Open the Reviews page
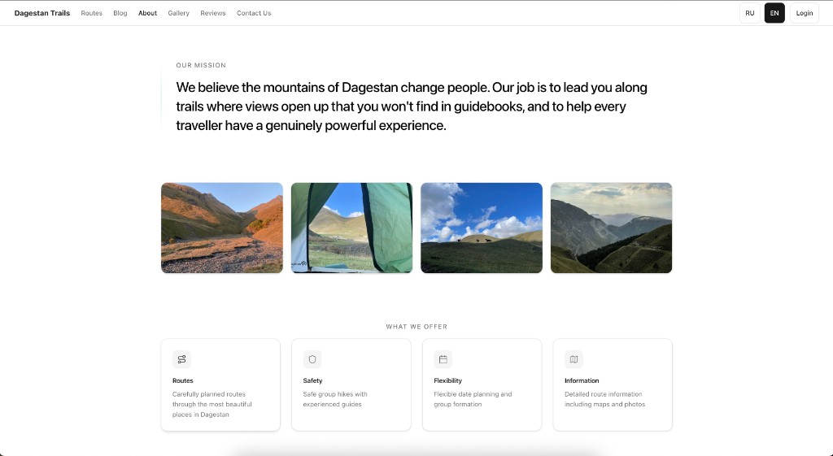 213,13
